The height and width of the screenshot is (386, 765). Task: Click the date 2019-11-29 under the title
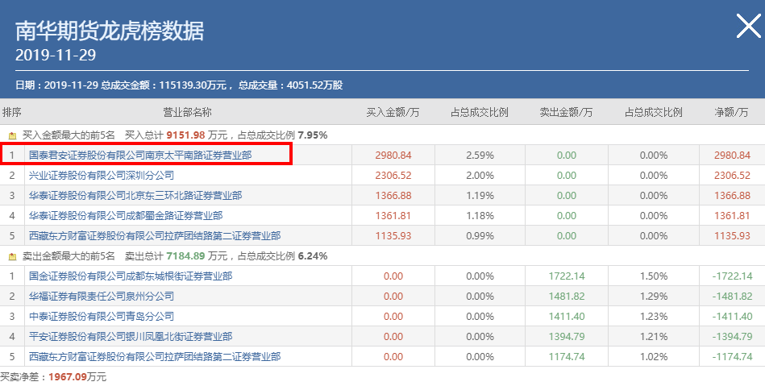point(56,55)
